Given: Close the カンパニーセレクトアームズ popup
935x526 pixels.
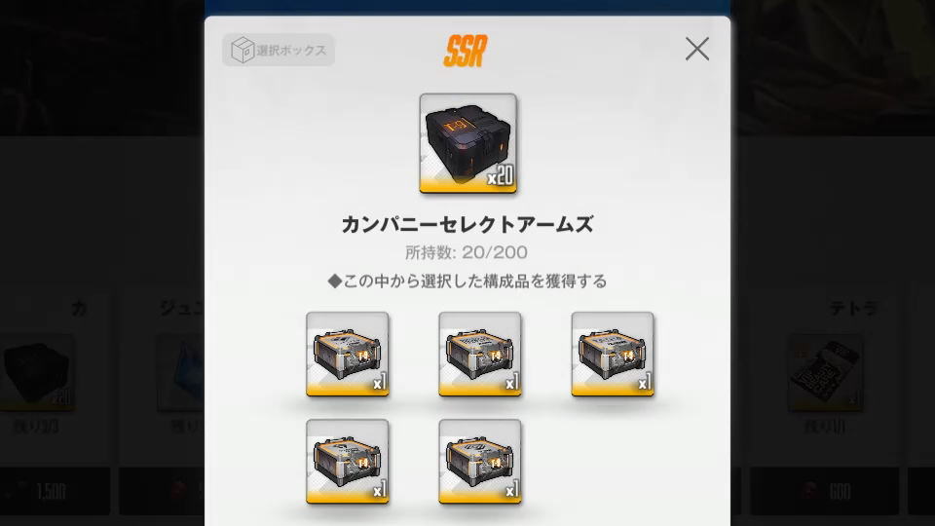Looking at the screenshot, I should [x=697, y=49].
